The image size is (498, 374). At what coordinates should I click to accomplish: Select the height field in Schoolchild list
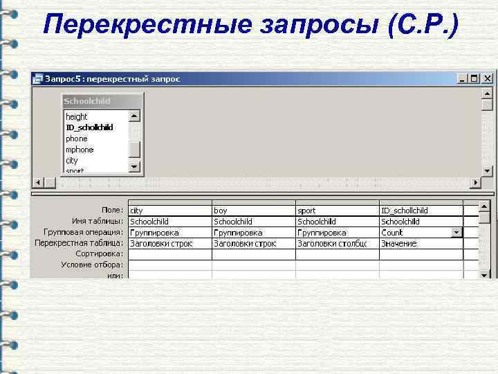click(77, 117)
